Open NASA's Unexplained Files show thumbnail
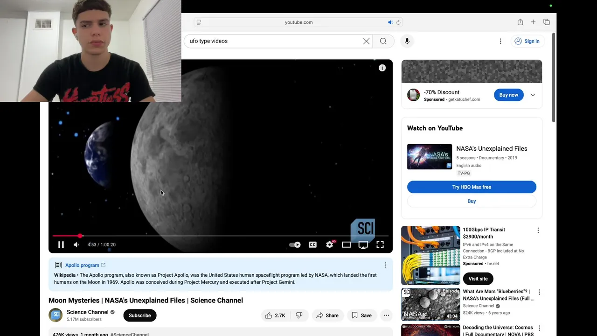The height and width of the screenshot is (336, 597). pos(430,157)
